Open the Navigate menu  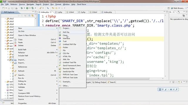click(30, 4)
